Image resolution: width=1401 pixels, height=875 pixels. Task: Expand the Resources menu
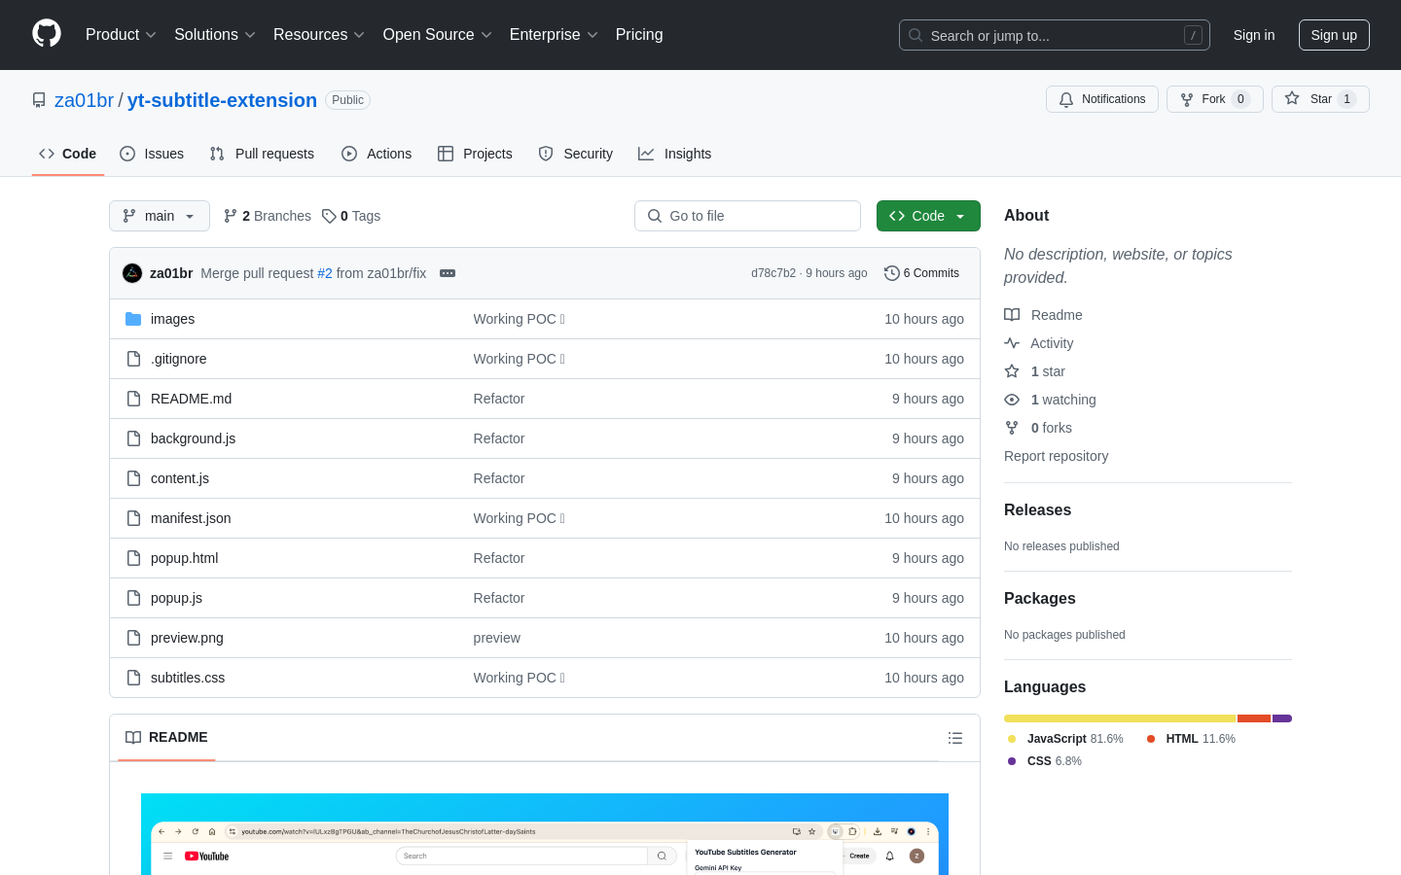[x=318, y=34]
